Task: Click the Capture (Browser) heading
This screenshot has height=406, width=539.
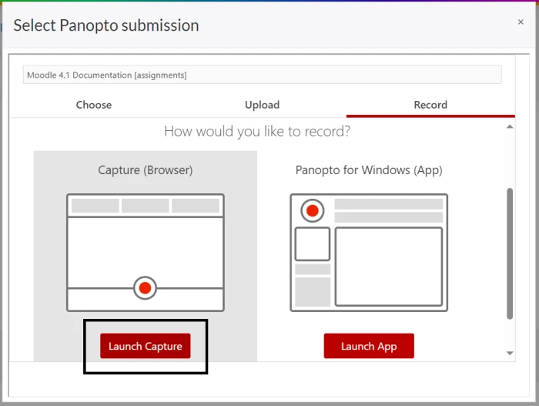Action: 146,170
